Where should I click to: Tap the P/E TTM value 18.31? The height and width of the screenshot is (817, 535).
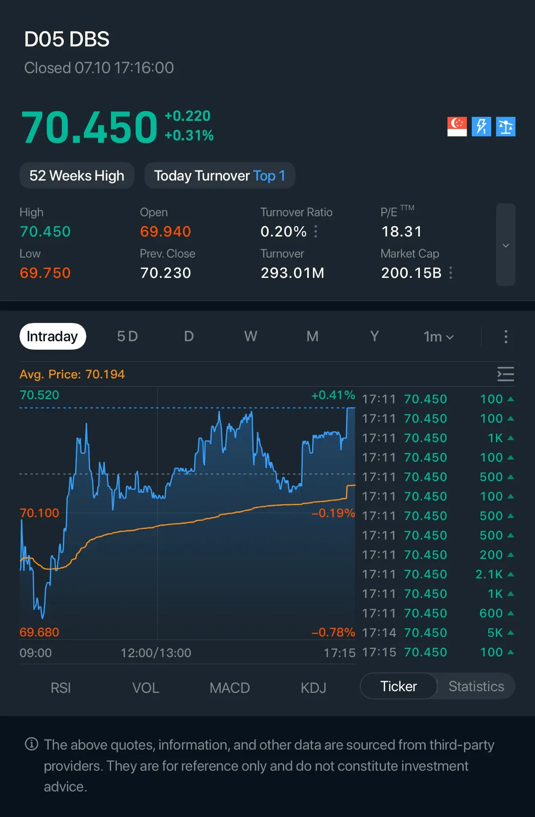click(402, 232)
